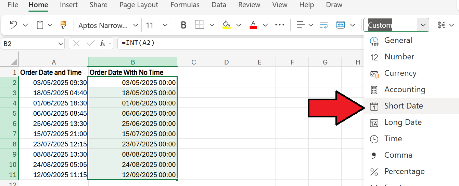Switch to the Insert tab

pos(69,5)
